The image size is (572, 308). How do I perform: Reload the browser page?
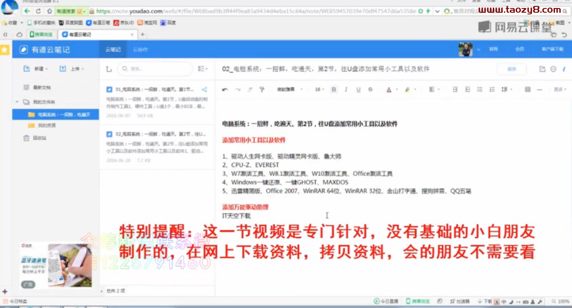click(38, 11)
